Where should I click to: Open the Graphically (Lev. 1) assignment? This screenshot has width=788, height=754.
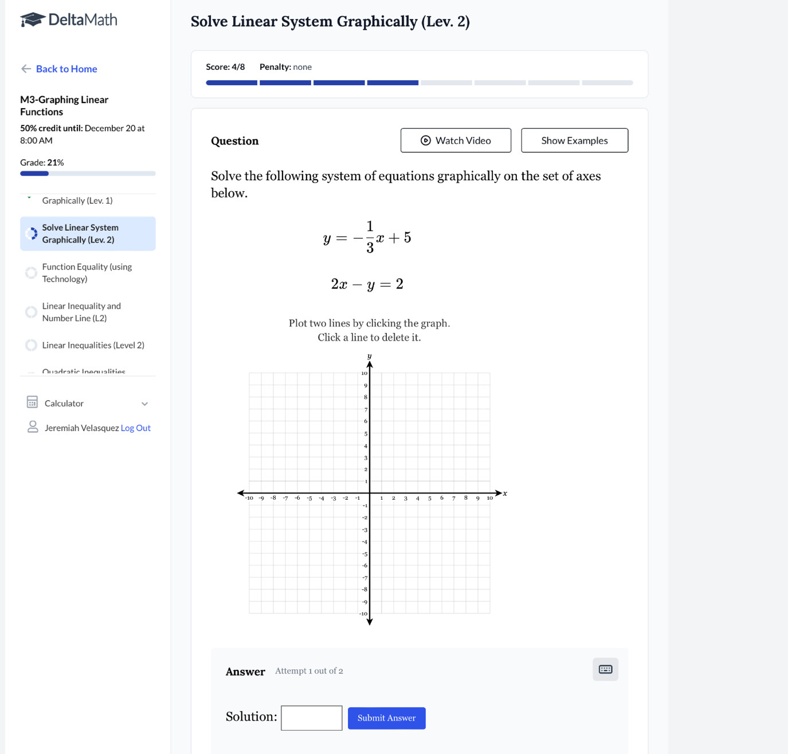click(77, 200)
